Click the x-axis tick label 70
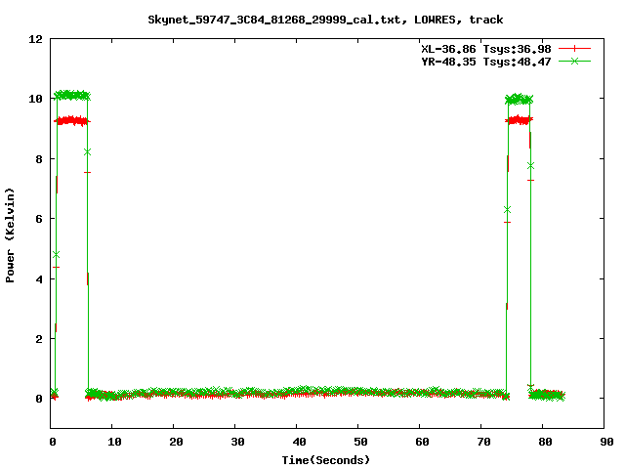625x469 pixels. pos(483,442)
